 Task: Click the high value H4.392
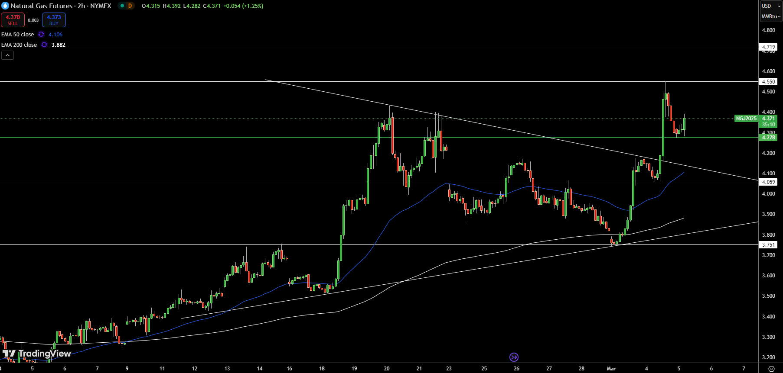tap(171, 6)
